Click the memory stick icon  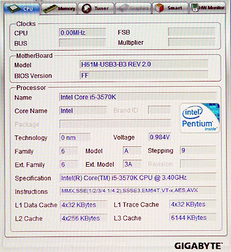coord(49,9)
